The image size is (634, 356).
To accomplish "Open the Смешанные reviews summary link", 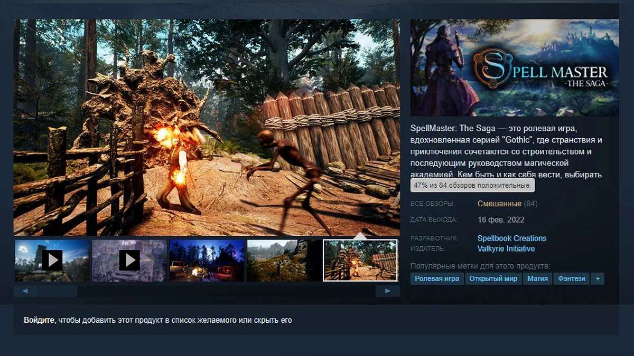I will point(499,204).
